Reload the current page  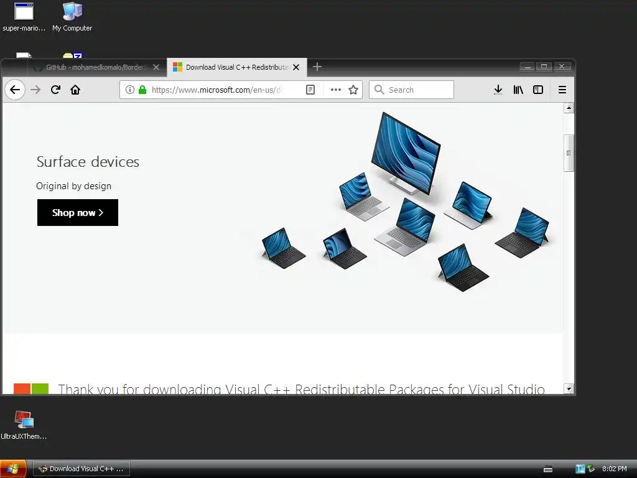55,90
